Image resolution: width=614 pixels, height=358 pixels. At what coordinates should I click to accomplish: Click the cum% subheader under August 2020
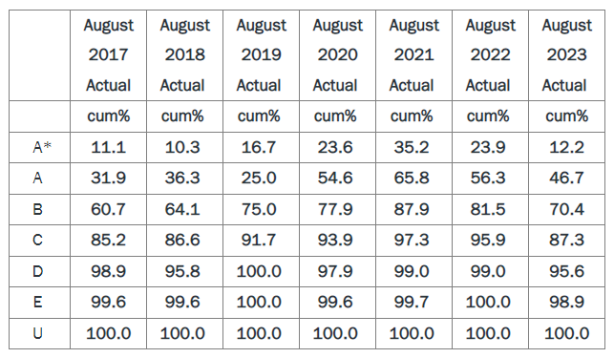(335, 116)
